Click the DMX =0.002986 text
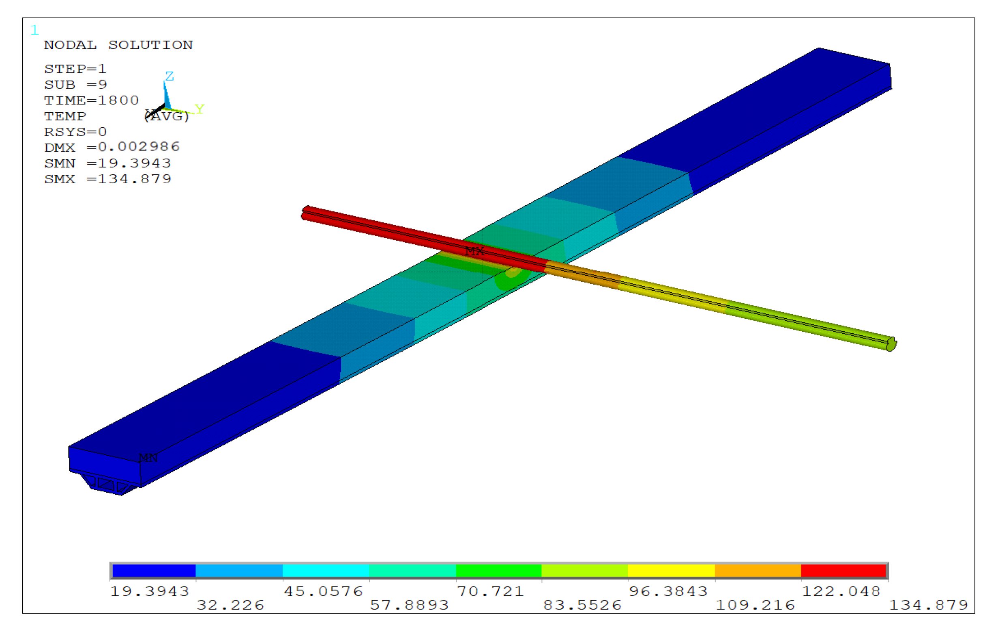Viewport: 998px width, 637px height. pyautogui.click(x=112, y=147)
